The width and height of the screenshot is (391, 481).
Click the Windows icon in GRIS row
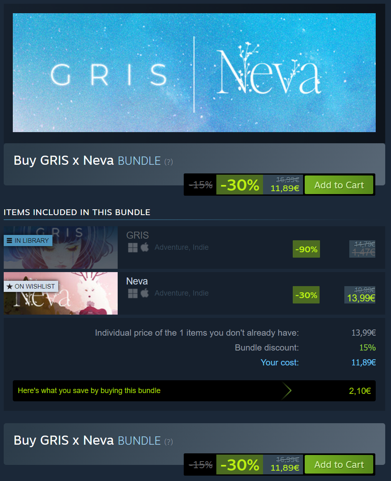click(133, 248)
